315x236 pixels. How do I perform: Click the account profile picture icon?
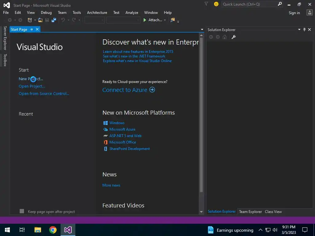309,13
